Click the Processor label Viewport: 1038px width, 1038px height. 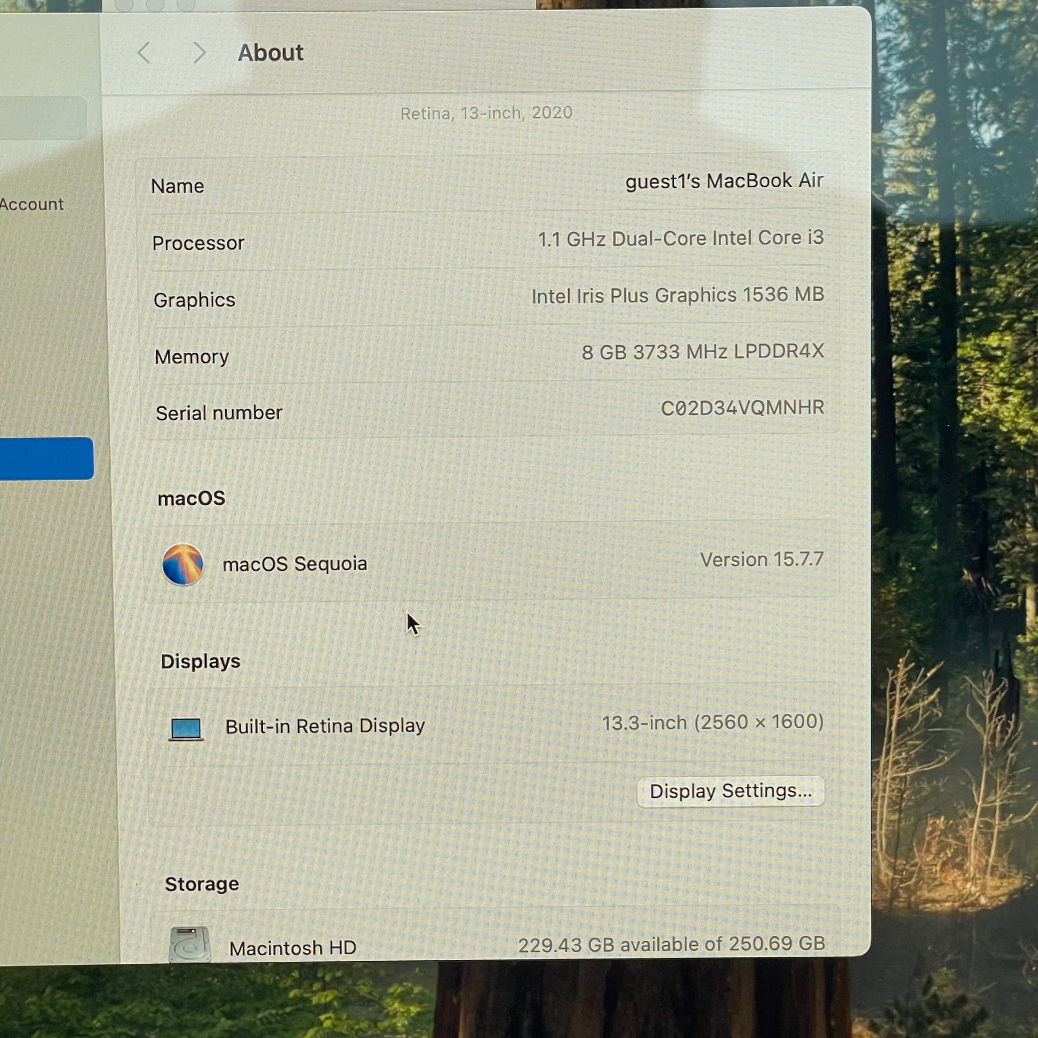coord(198,243)
